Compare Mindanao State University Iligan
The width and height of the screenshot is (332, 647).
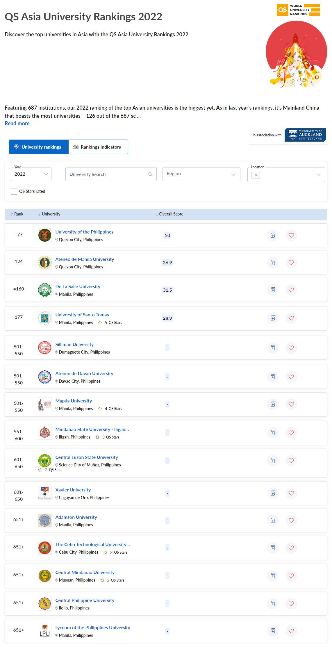point(273,433)
